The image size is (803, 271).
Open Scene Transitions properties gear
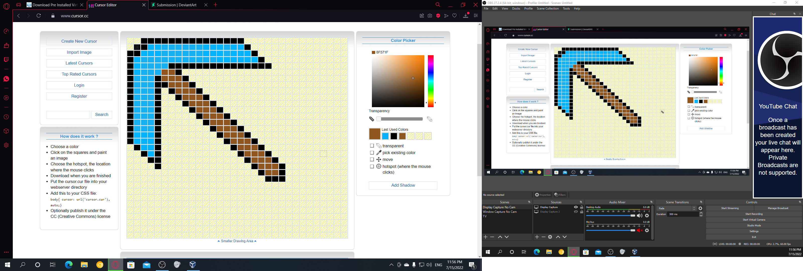click(700, 208)
